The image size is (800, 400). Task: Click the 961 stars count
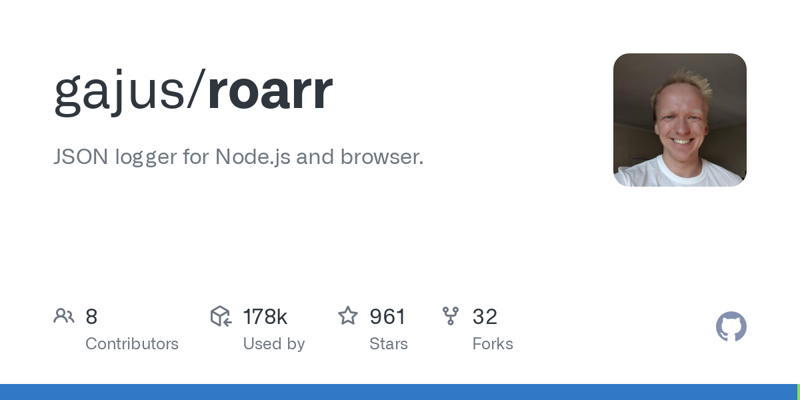point(388,317)
